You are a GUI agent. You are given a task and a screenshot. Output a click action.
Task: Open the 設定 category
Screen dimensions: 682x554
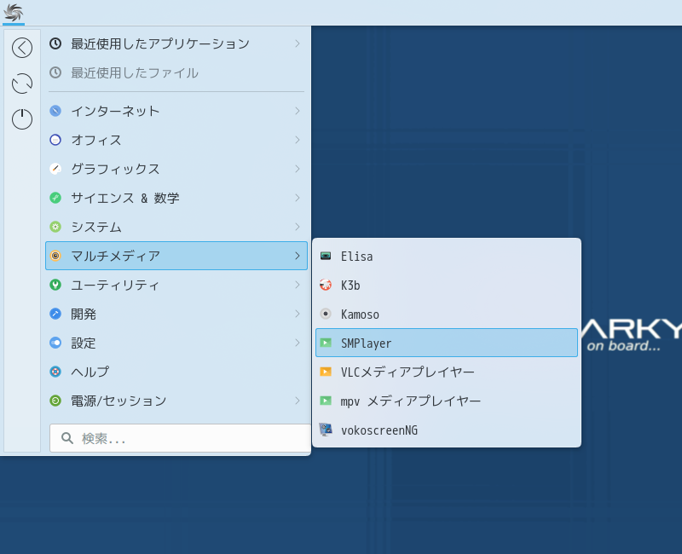click(176, 343)
